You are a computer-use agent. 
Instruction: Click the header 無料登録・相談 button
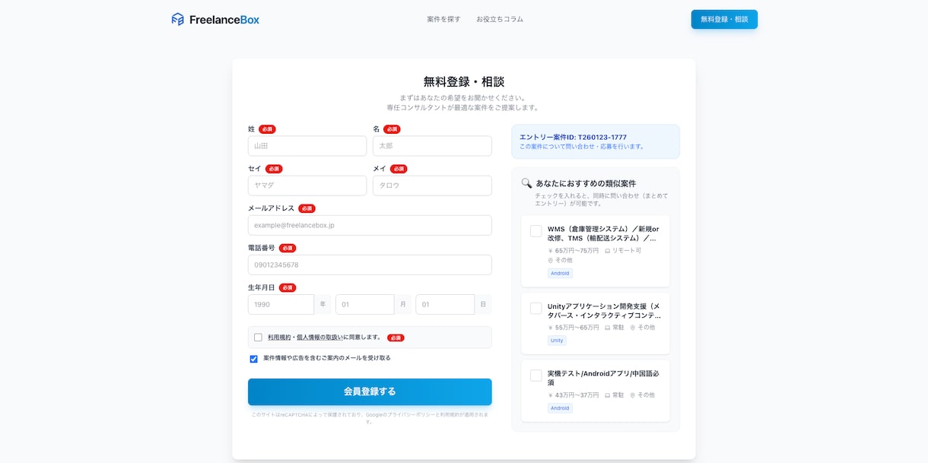(x=724, y=19)
